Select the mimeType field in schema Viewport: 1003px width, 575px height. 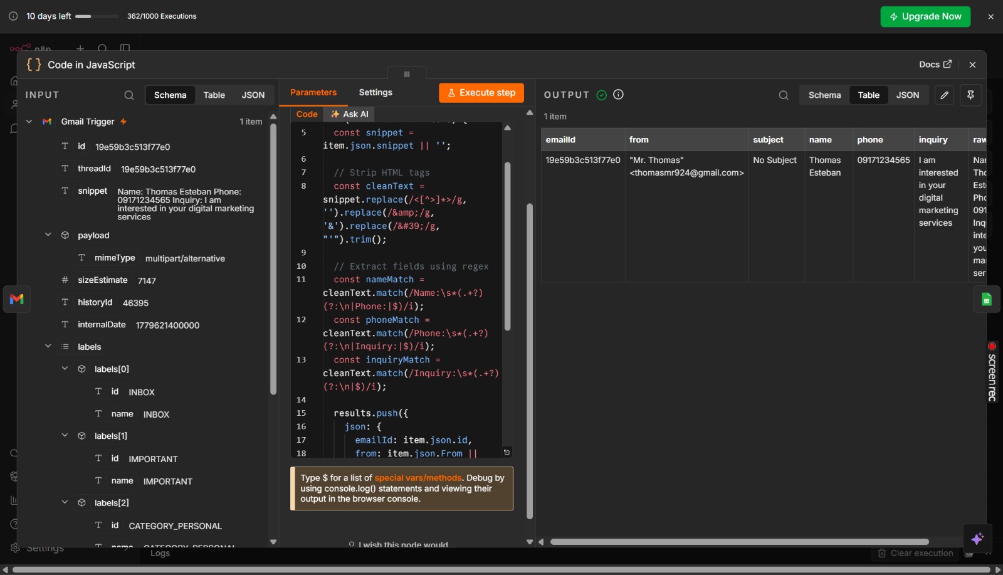tap(115, 258)
